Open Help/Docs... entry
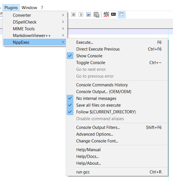Image resolution: width=173 pixels, height=181 pixels. (117, 156)
